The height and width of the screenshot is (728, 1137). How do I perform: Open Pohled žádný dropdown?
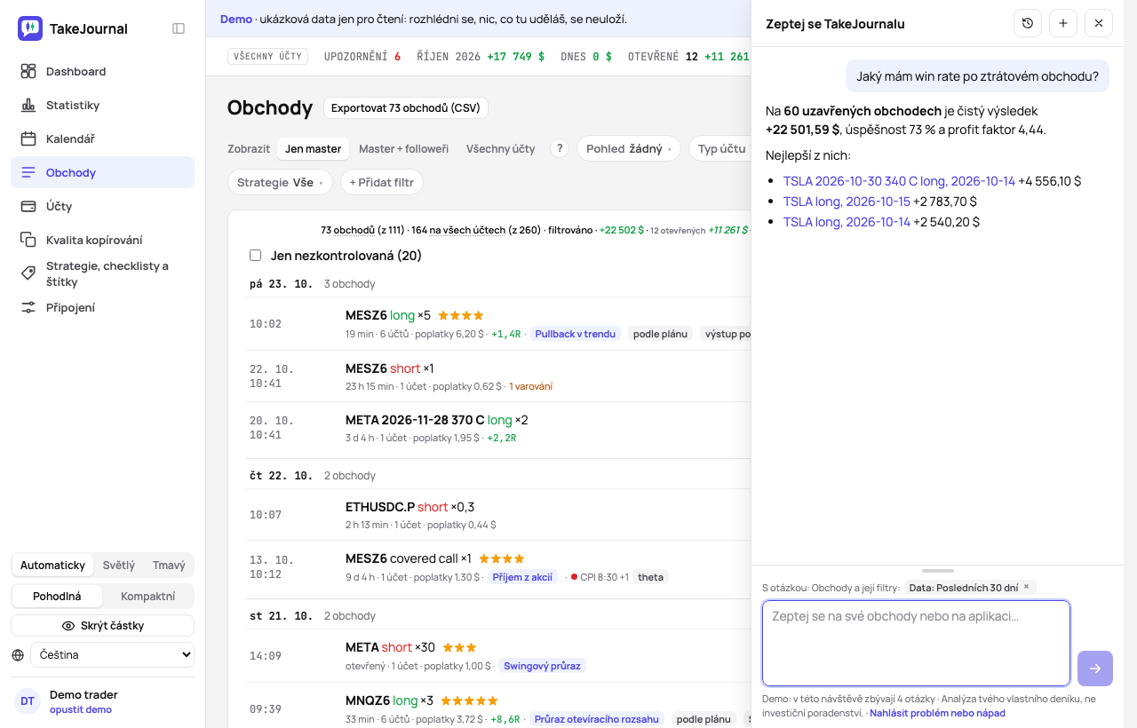coord(629,148)
